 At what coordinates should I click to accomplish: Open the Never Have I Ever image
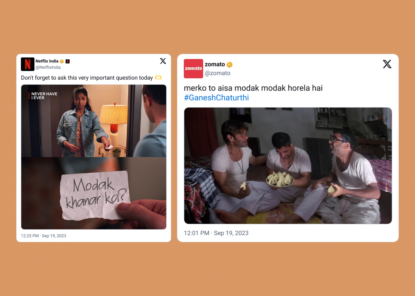94,121
